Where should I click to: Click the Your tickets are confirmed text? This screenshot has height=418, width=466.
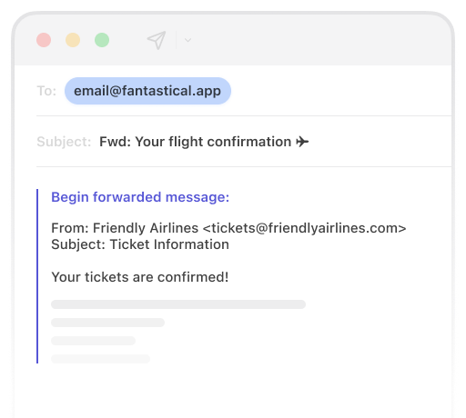click(x=140, y=277)
